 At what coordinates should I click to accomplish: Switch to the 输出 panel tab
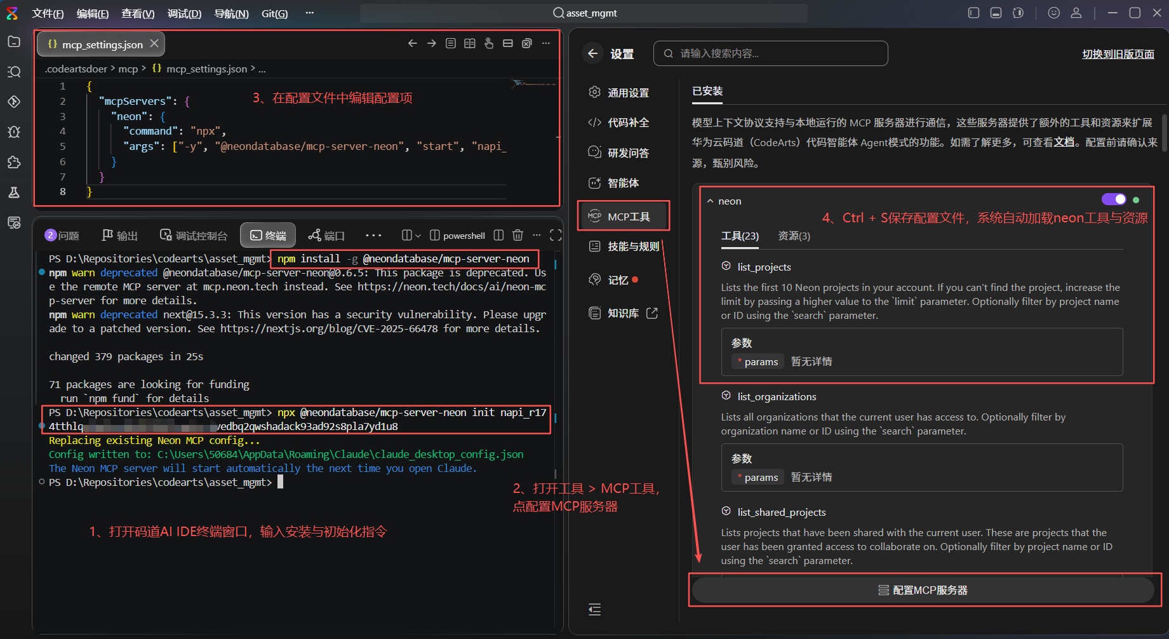(x=119, y=235)
